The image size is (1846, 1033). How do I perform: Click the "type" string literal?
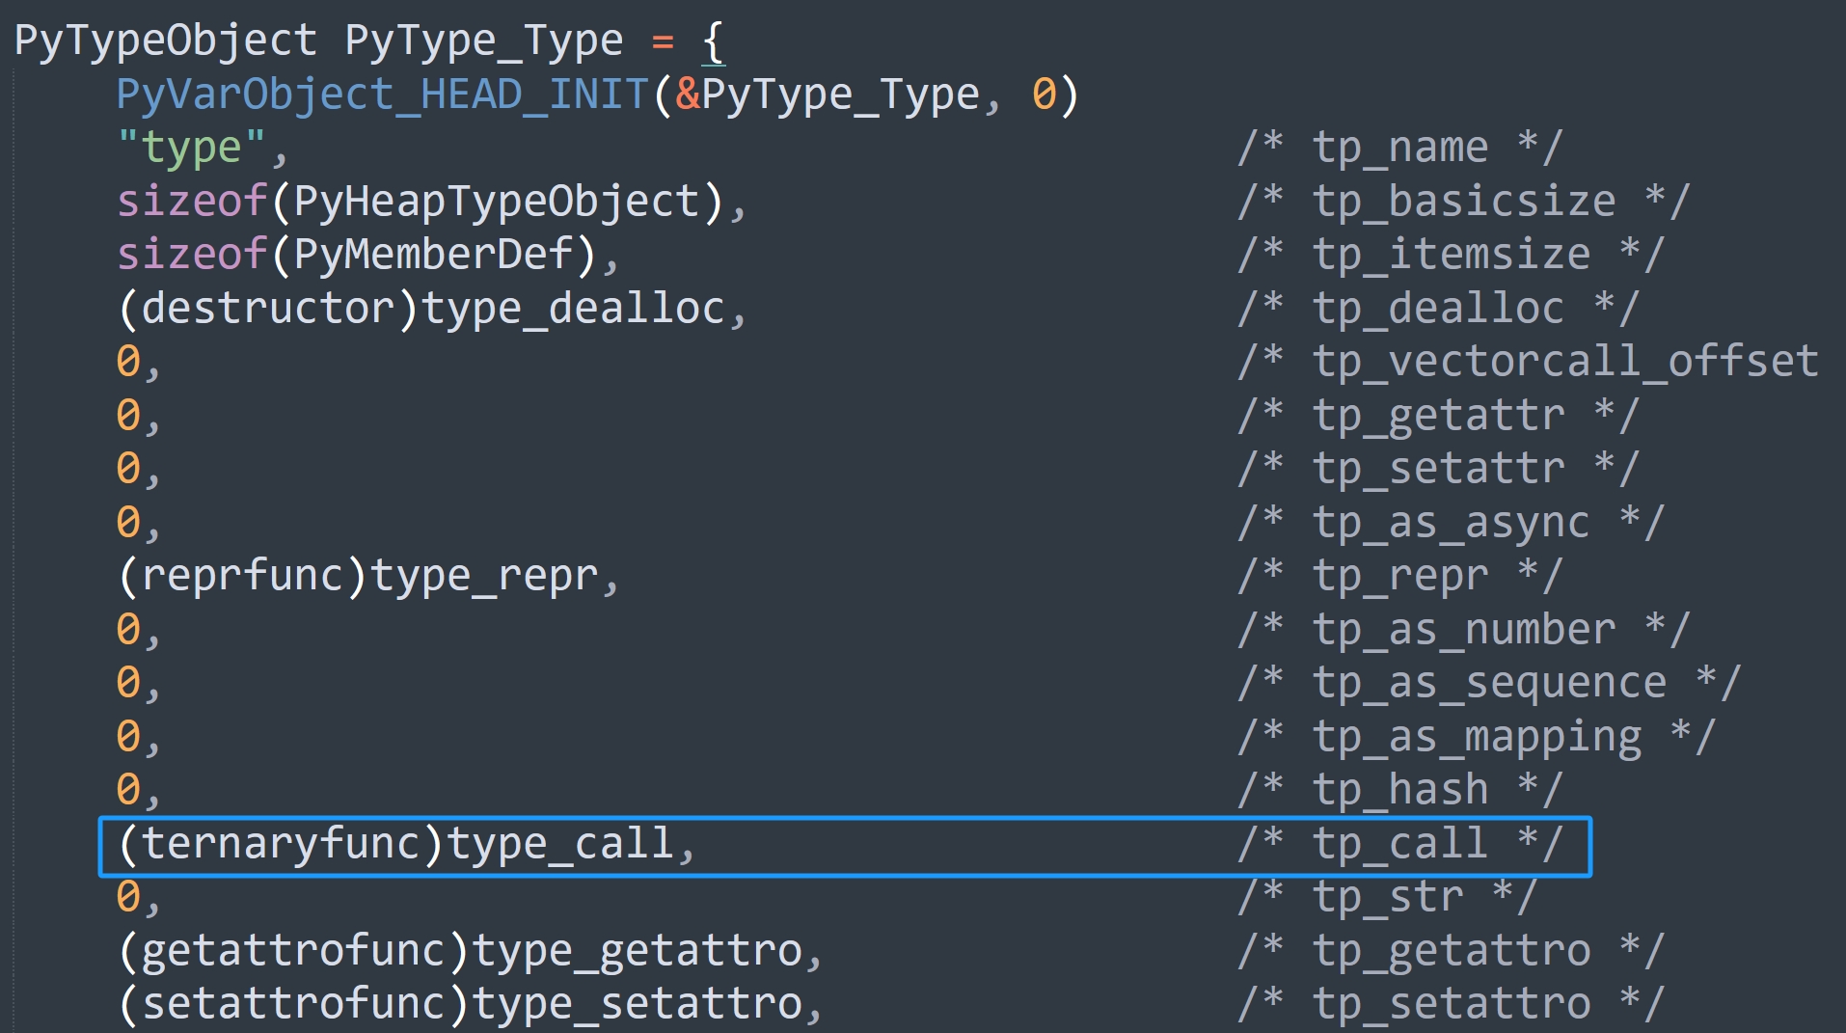(191, 148)
